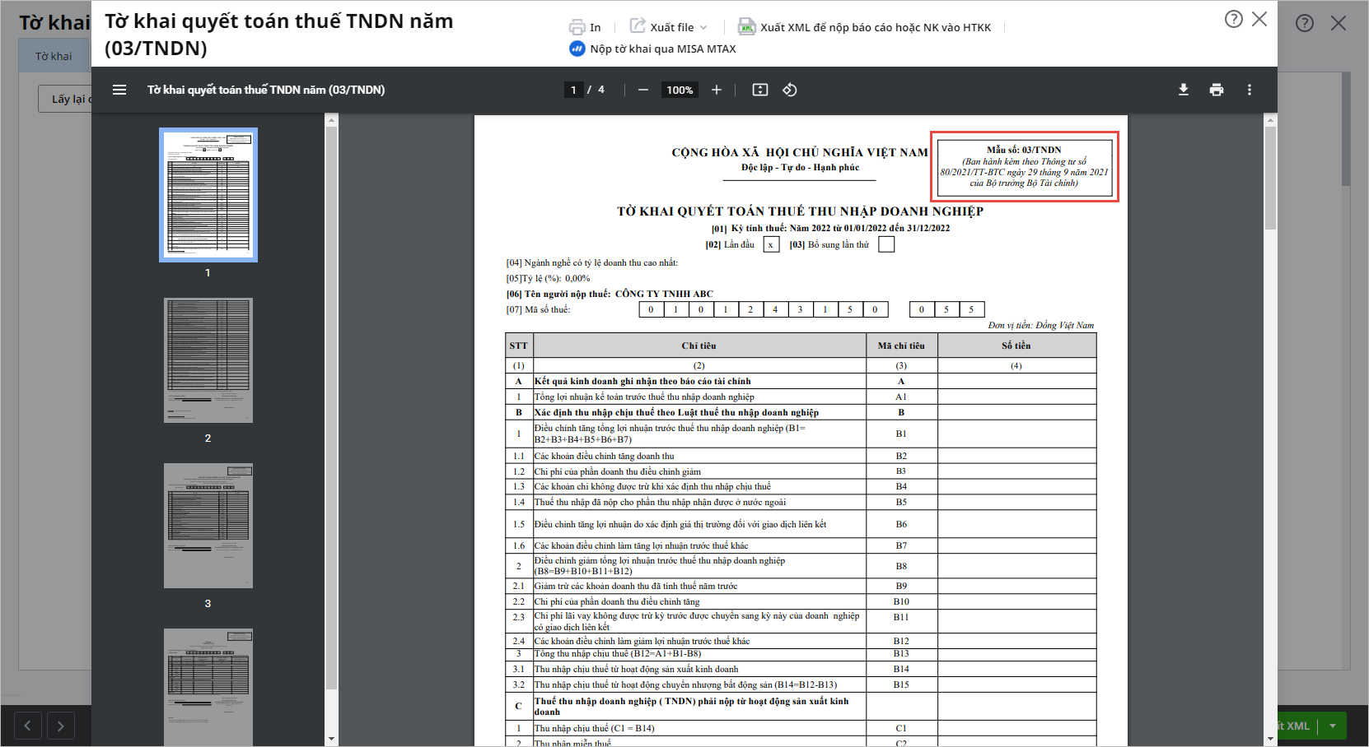Image resolution: width=1369 pixels, height=747 pixels.
Task: Download the PDF file
Action: pos(1184,90)
